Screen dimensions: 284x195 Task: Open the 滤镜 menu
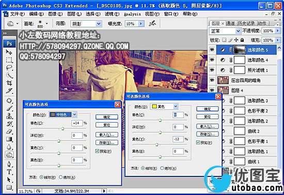coord(112,14)
